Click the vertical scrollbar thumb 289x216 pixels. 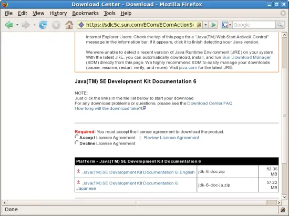coord(284,116)
